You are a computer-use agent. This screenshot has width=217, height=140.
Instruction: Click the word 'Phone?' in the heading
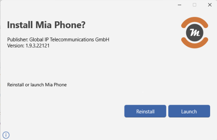(70, 25)
